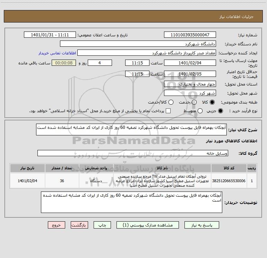
Task: Click the شماره نیاز field 1101003935000047
Action: click(x=190, y=35)
